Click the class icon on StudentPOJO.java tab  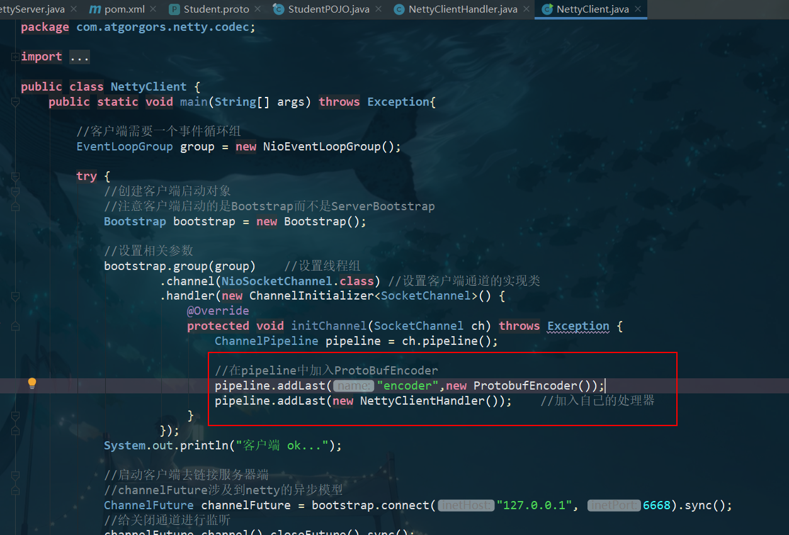point(278,9)
